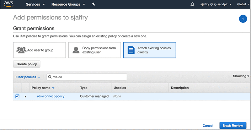Select Attach existing policies directly
Viewport: 251px width, 130px height.
click(150, 50)
